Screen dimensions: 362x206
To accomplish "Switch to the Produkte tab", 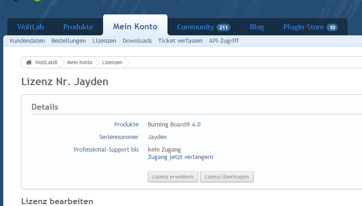I will coord(78,27).
